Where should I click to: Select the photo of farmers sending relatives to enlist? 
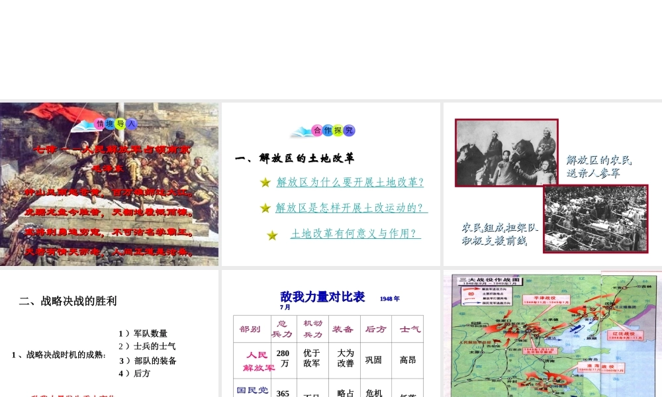pyautogui.click(x=506, y=153)
